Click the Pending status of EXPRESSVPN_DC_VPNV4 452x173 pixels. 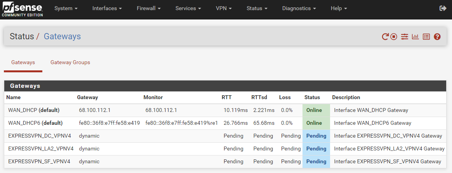click(x=316, y=136)
